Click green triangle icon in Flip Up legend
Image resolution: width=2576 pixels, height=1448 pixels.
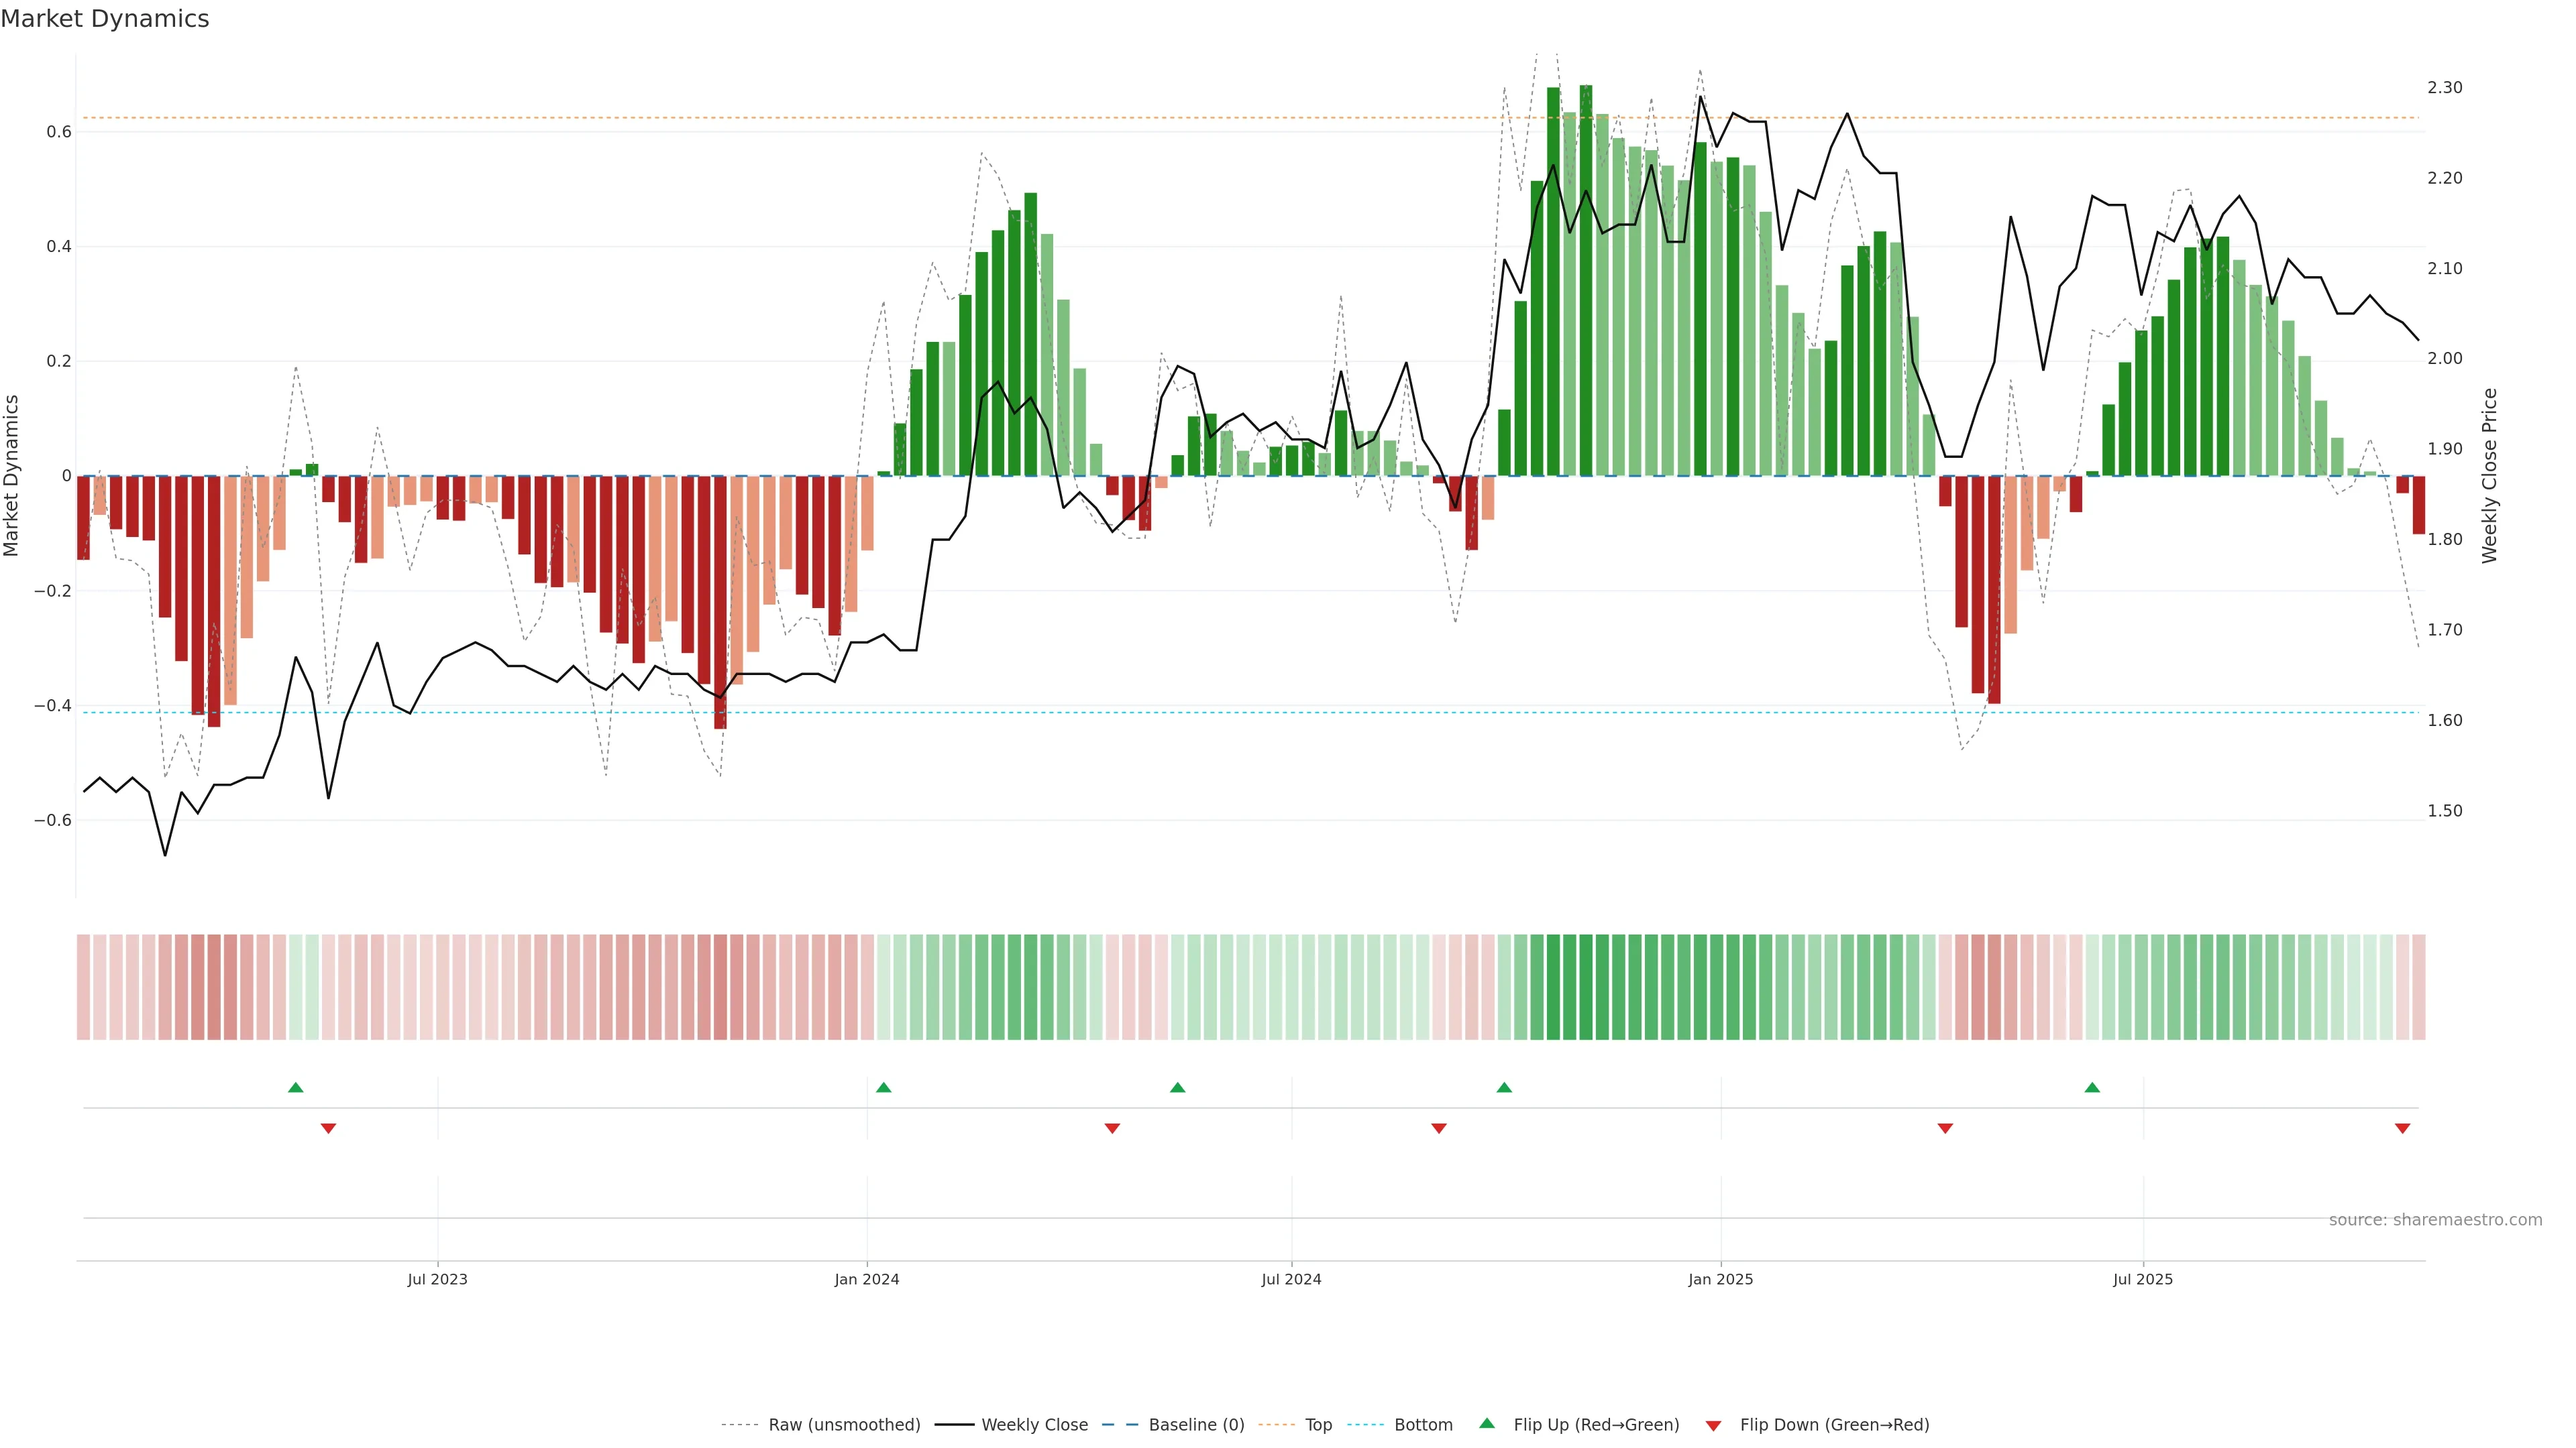point(1487,1423)
